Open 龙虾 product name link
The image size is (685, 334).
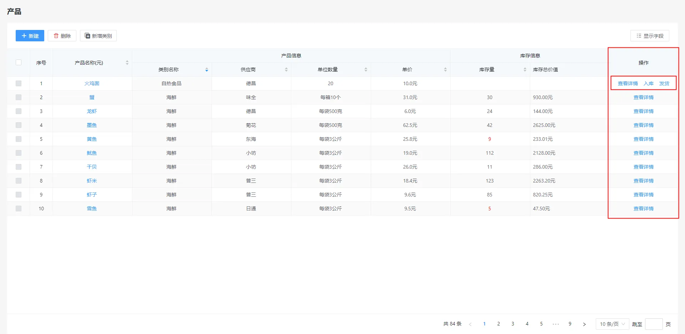pyautogui.click(x=92, y=111)
